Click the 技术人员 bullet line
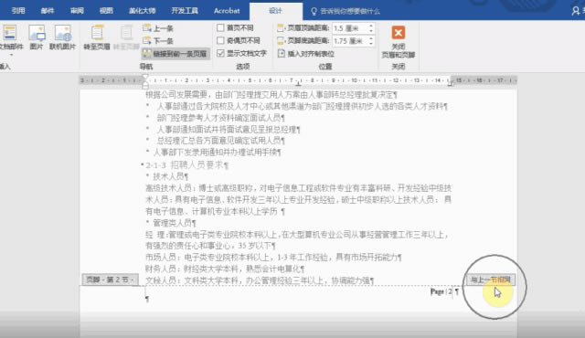Screen dimensions: 585x338 pos(170,176)
